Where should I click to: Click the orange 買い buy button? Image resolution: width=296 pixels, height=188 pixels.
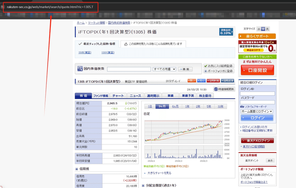coord(192,81)
